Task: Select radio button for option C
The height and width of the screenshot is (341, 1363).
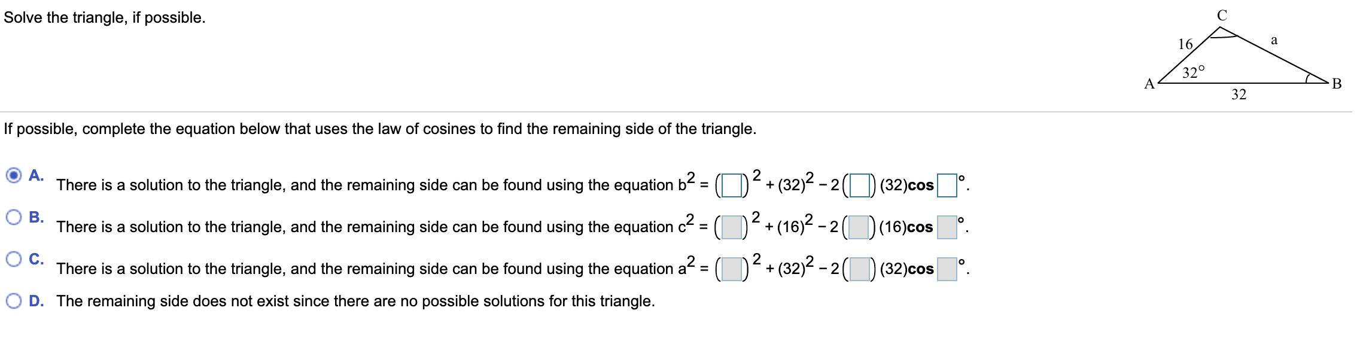Action: pos(14,259)
